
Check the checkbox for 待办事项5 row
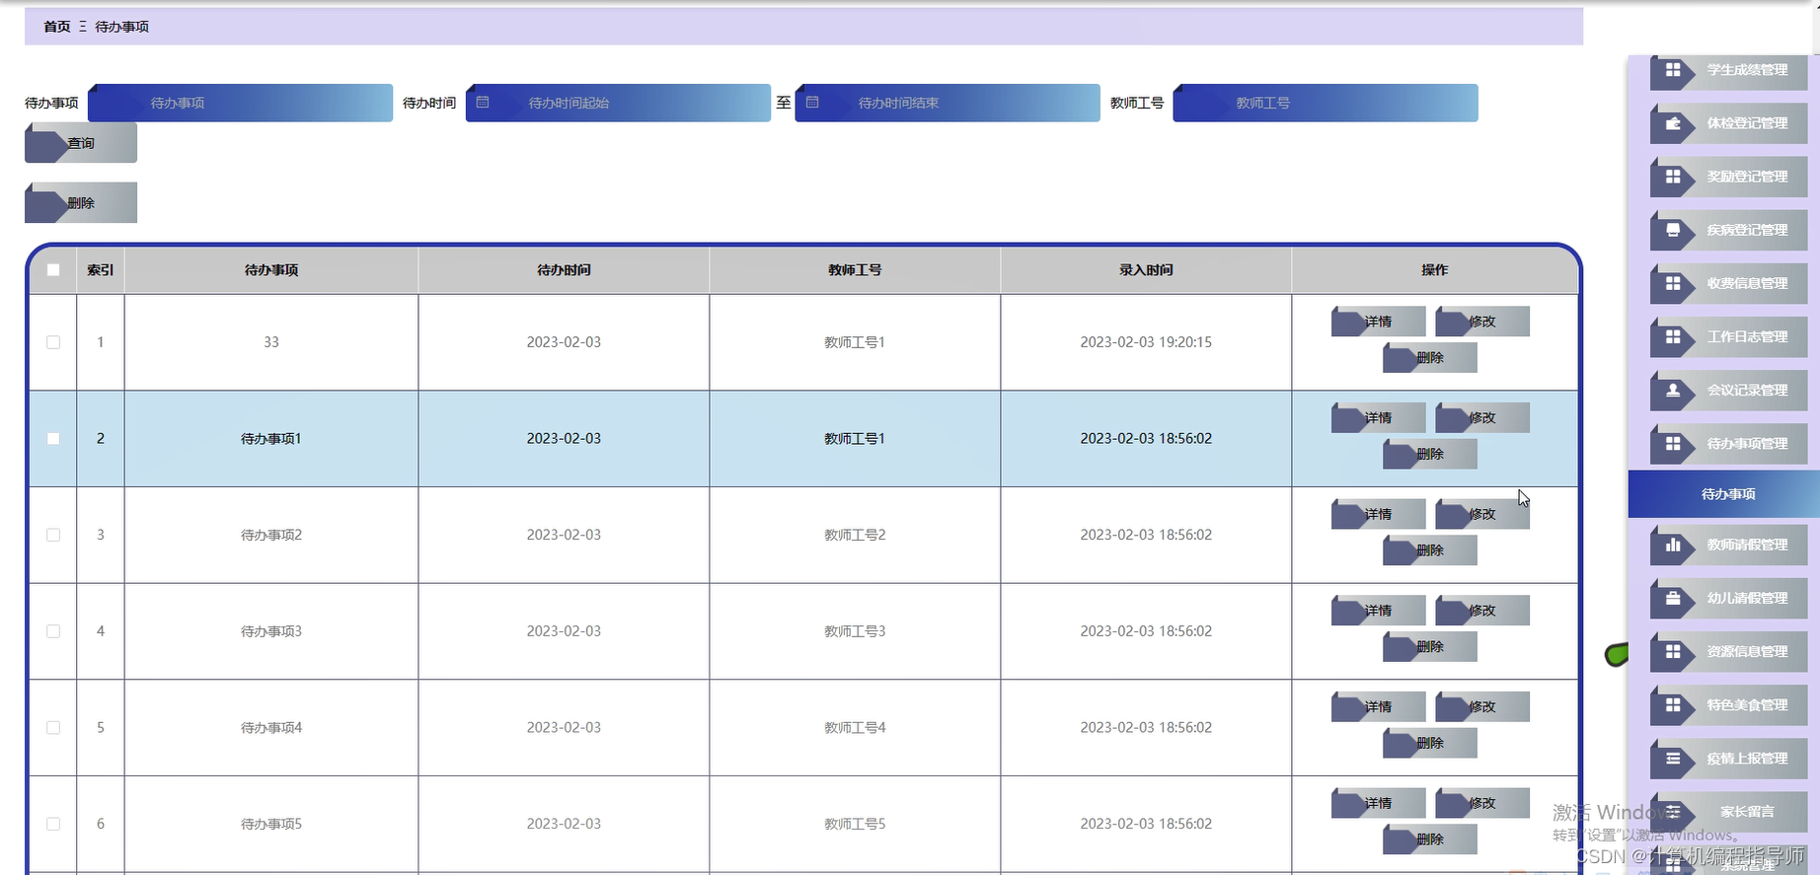53,824
